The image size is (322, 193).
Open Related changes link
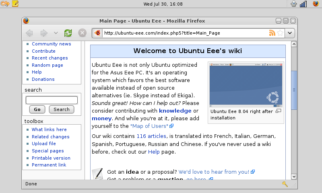click(x=51, y=137)
